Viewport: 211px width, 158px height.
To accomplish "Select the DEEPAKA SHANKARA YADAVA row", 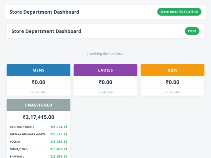I will (x=38, y=134).
